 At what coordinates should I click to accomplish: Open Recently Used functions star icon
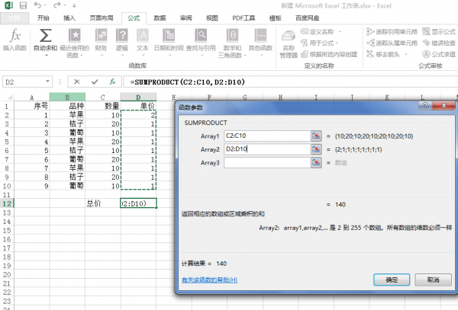coord(75,36)
